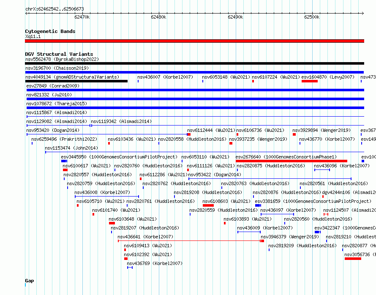This screenshot has width=376, height=295.
Task: Click nsv3946379 (Wenger2019) label
Action: pyautogui.click(x=290, y=237)
